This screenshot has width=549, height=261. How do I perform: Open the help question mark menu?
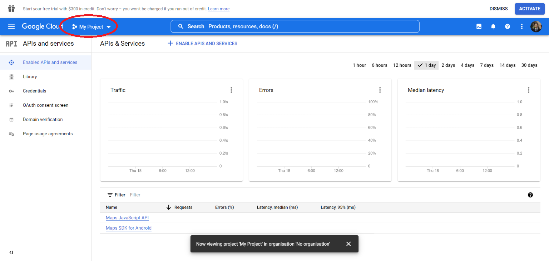[508, 27]
